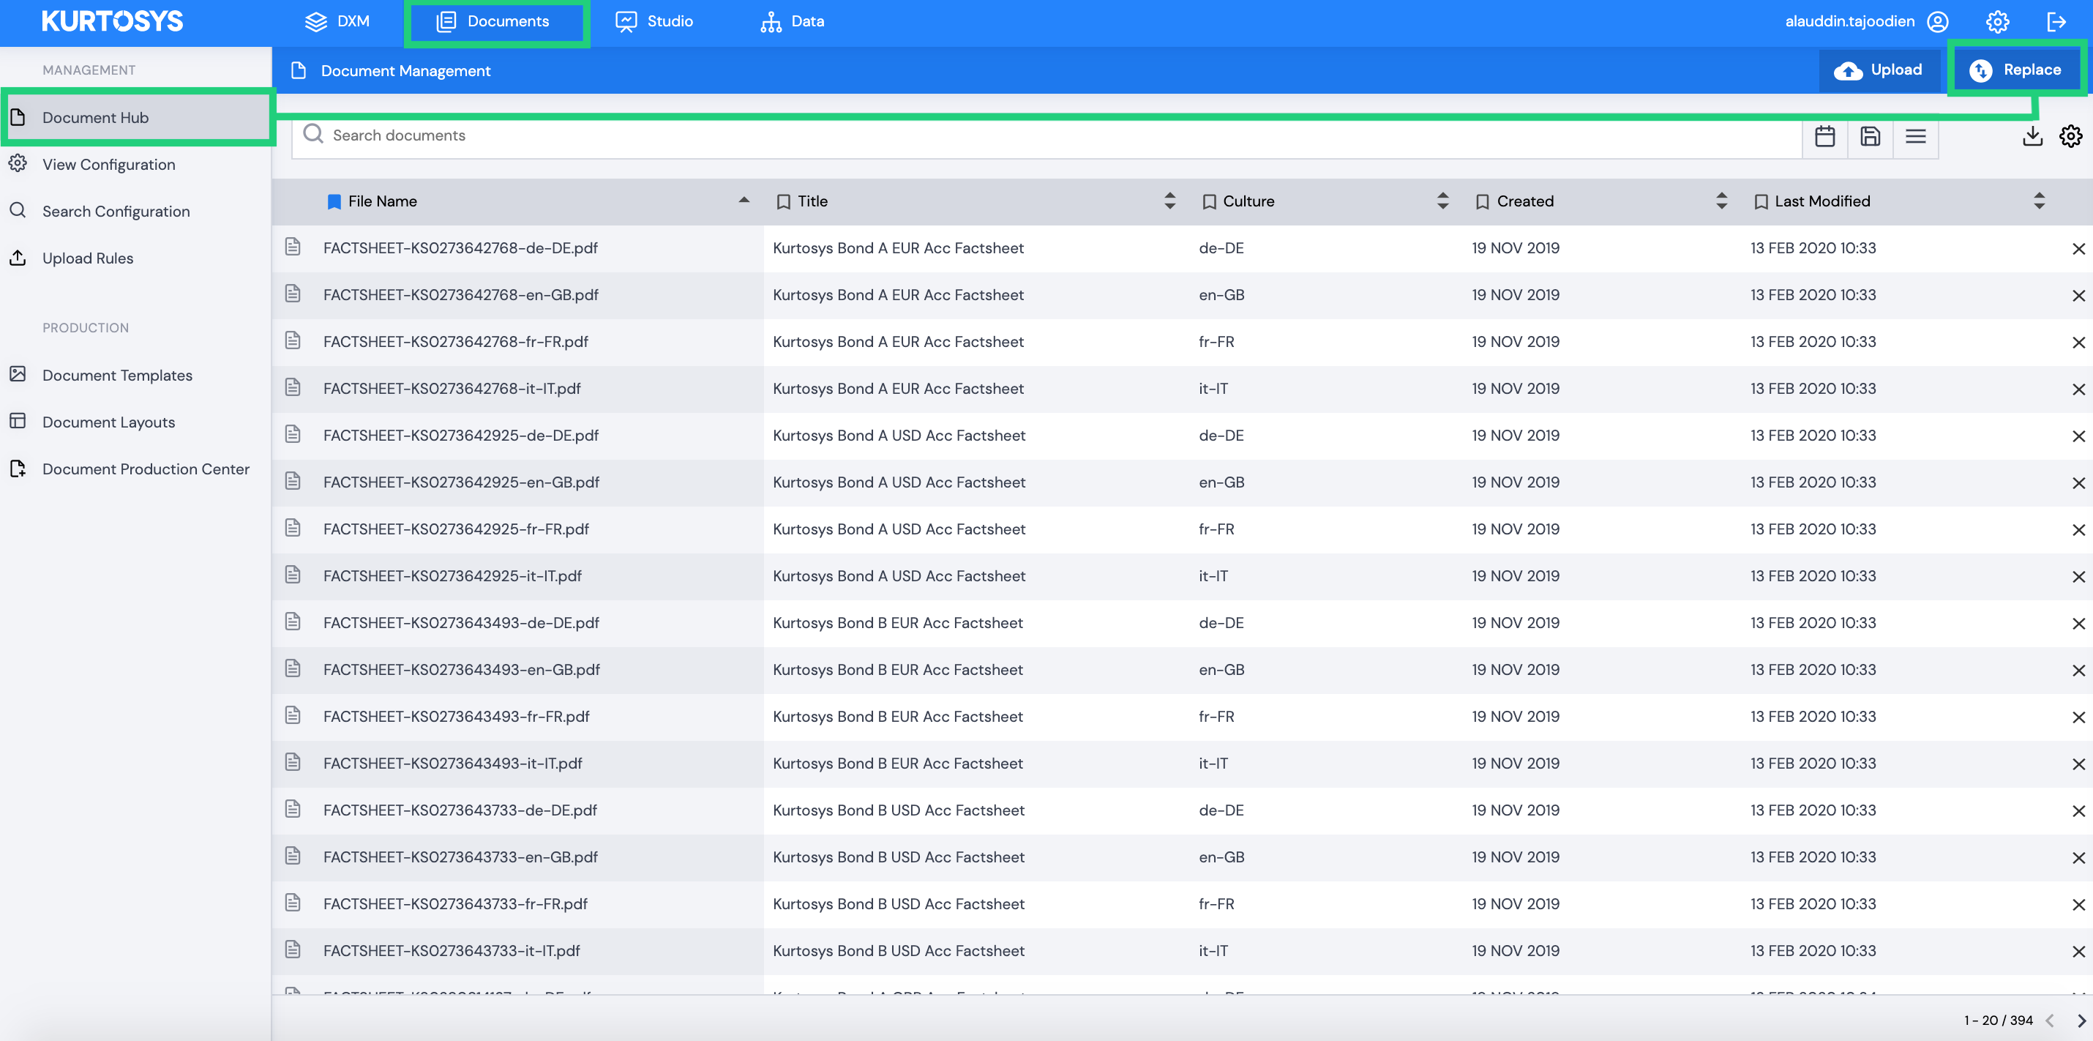Open the DXM module
Image resolution: width=2093 pixels, height=1041 pixels.
tap(337, 21)
